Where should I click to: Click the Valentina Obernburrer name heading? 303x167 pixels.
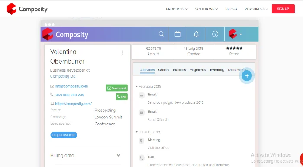[67, 56]
